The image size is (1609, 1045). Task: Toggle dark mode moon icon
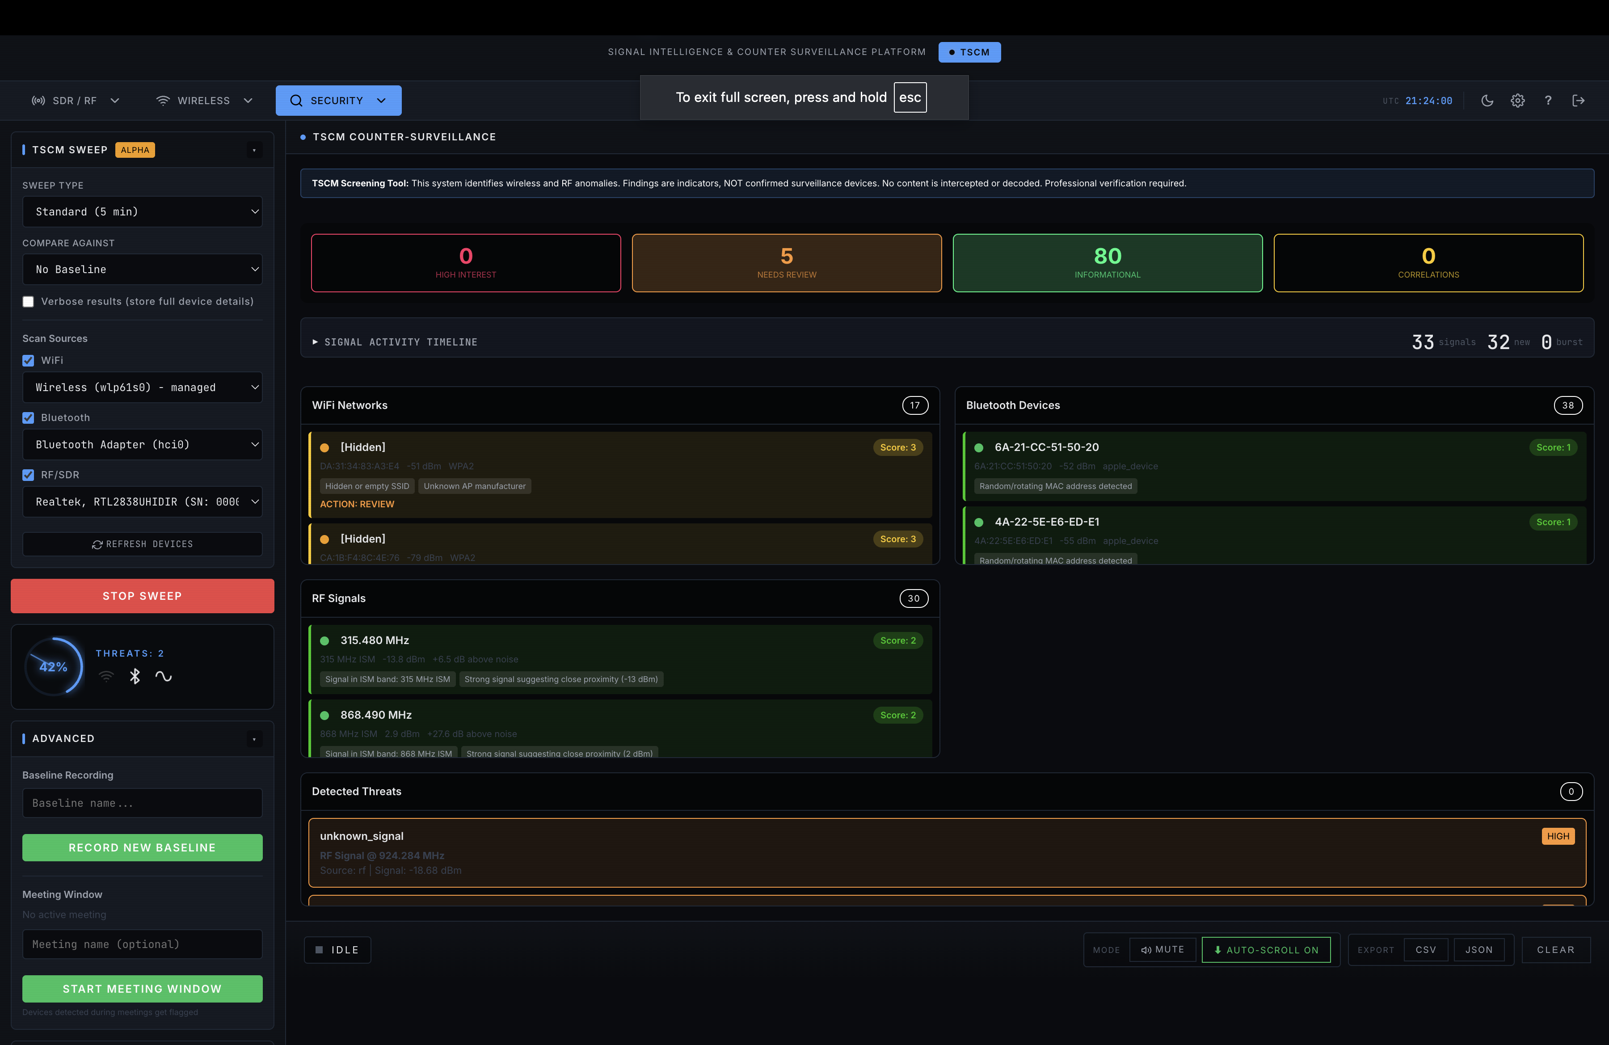click(x=1487, y=101)
